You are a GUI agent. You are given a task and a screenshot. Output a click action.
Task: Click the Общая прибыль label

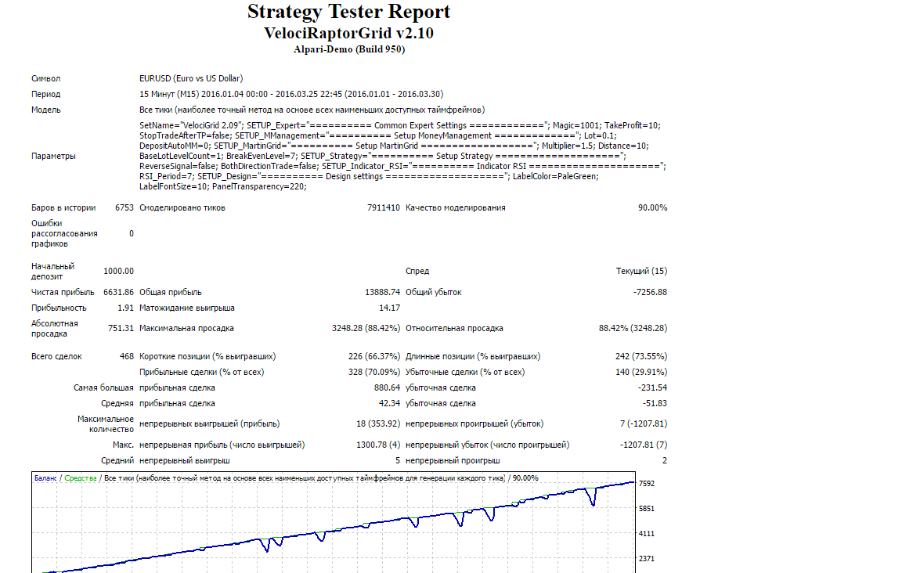pos(170,292)
